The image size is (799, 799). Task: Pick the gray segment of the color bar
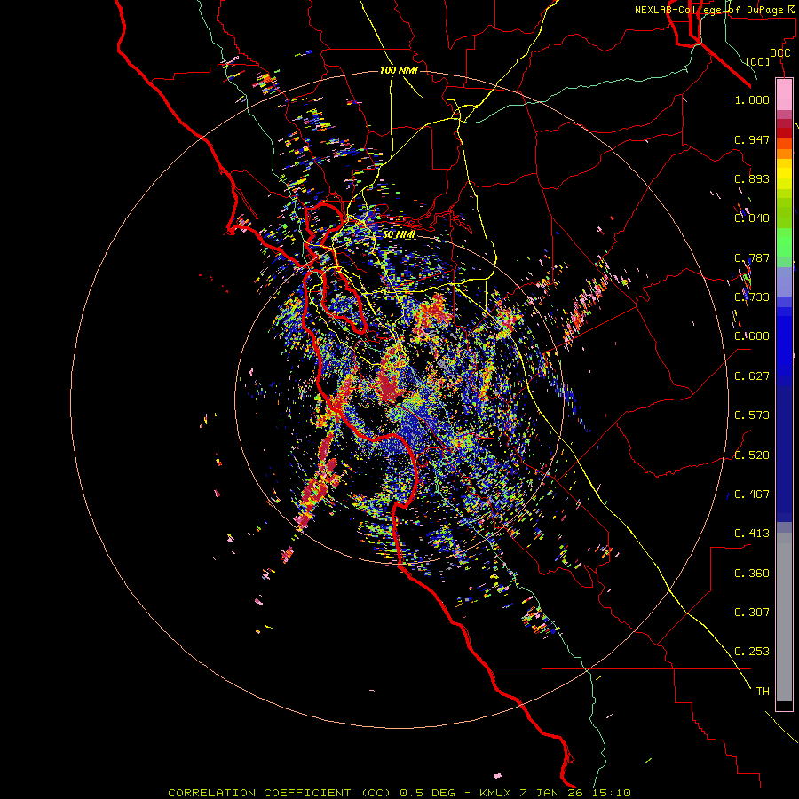[784, 617]
